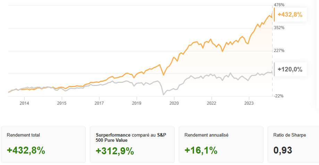The image size is (319, 165).
Task: Click the Surperformance S&P 500 Pure Value heading
Action: click(x=131, y=138)
